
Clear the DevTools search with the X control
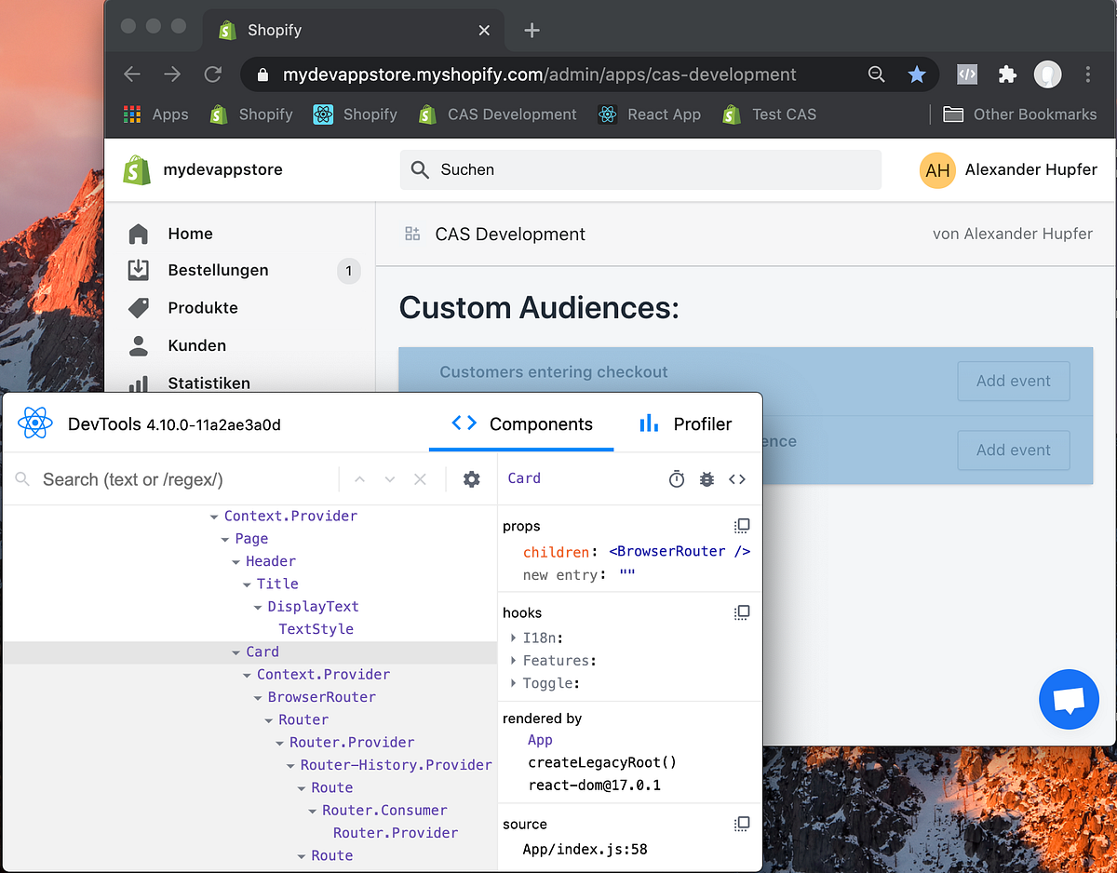coord(420,478)
